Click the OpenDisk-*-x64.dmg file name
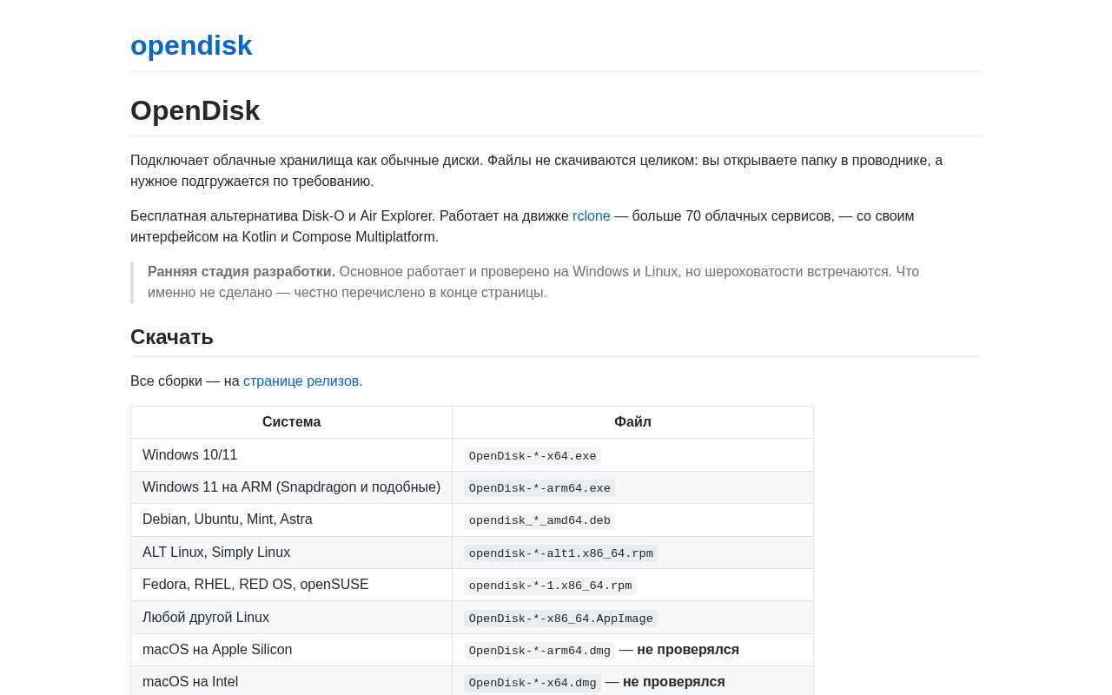1112x695 pixels. tap(533, 683)
